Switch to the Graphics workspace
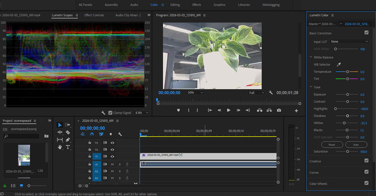The width and height of the screenshot is (376, 196). [x=219, y=5]
